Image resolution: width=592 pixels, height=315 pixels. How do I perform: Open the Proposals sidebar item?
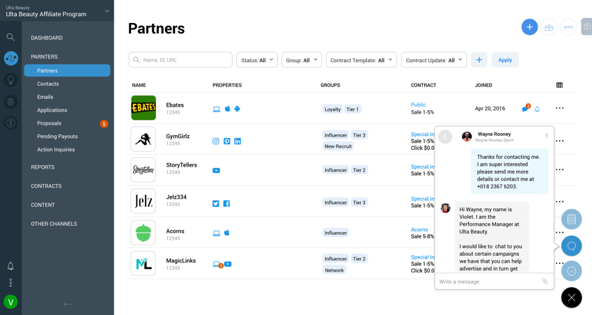49,123
